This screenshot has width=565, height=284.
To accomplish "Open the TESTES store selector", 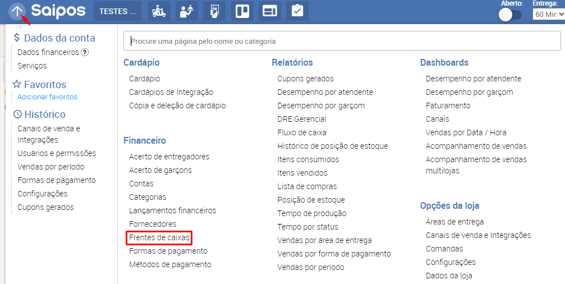I will point(117,11).
